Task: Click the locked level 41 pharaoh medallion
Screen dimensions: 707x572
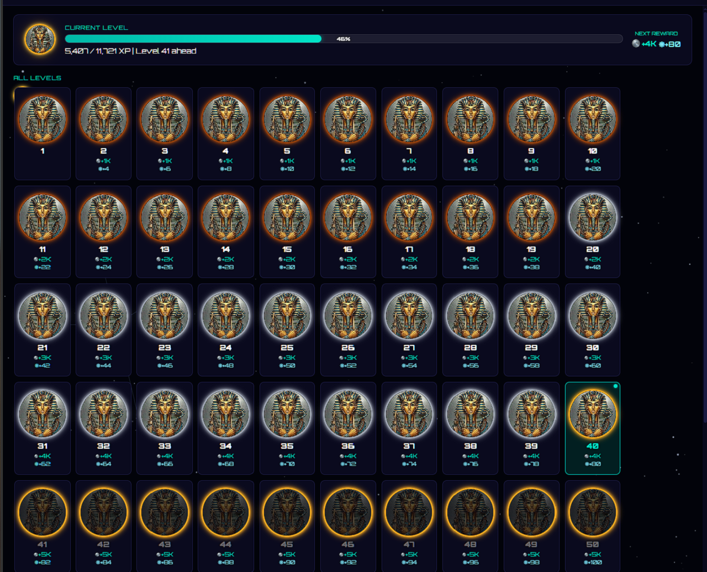Action: point(43,513)
